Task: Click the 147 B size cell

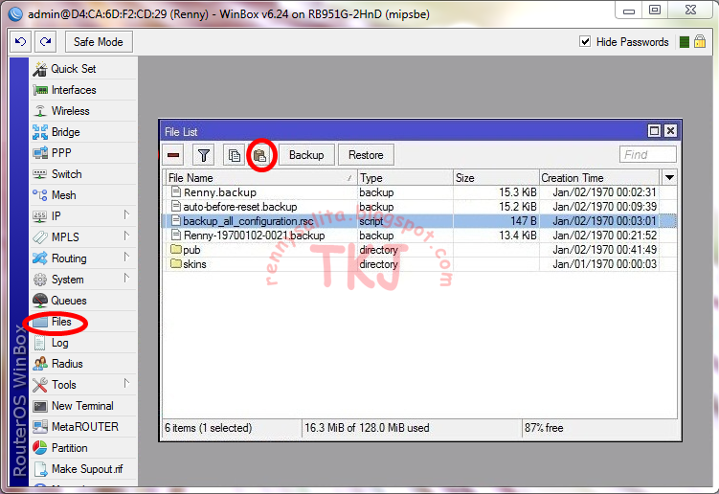Action: click(x=523, y=221)
